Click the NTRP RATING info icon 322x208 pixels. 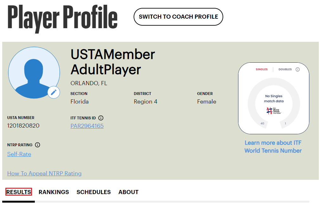click(38, 145)
